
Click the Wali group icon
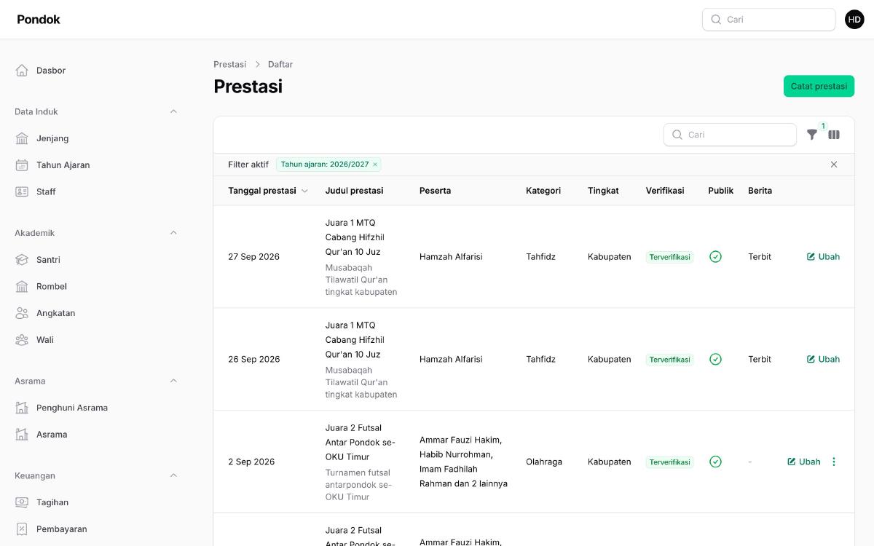point(22,340)
